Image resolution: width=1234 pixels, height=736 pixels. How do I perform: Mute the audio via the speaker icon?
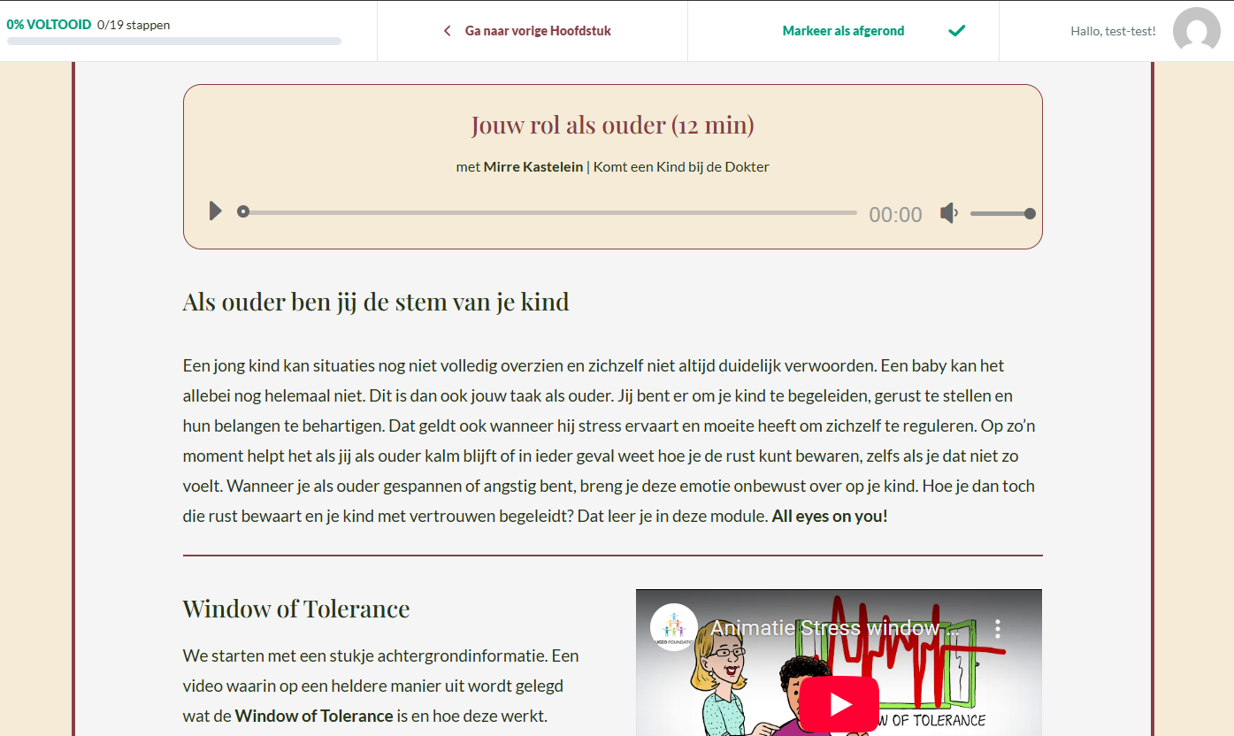(948, 211)
